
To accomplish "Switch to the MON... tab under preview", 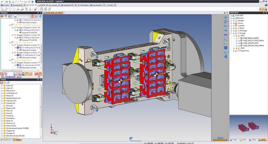I will pos(243,140).
